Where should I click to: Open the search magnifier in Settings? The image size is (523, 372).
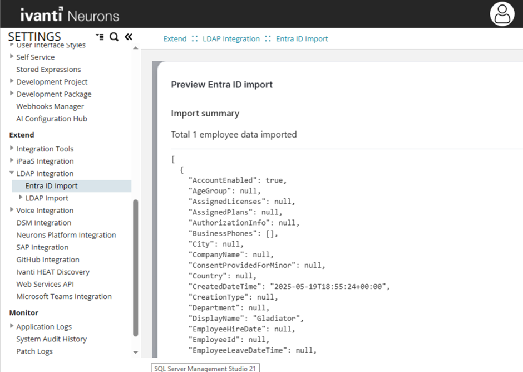click(x=114, y=36)
